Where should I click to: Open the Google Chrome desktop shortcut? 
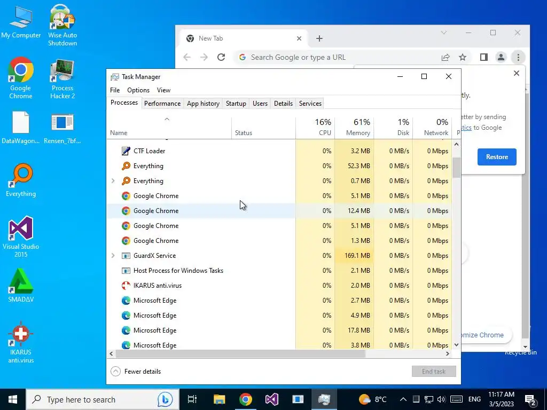pos(21,78)
